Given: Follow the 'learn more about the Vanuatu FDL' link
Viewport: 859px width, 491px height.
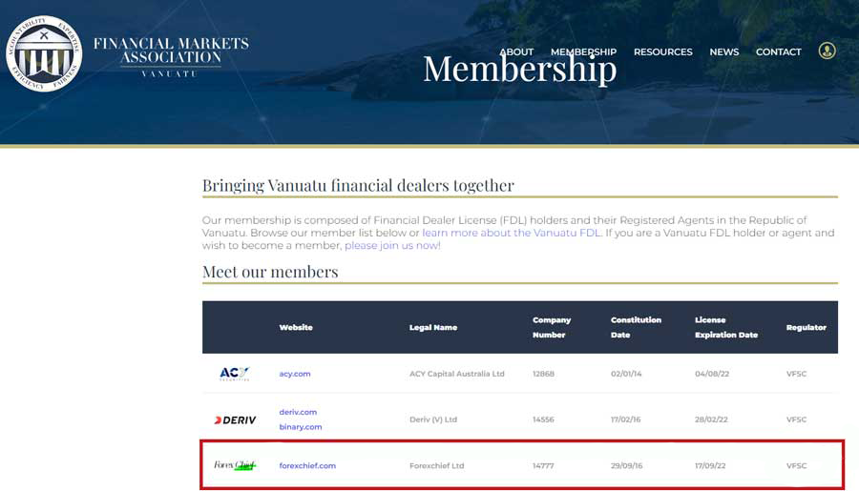Looking at the screenshot, I should [512, 233].
